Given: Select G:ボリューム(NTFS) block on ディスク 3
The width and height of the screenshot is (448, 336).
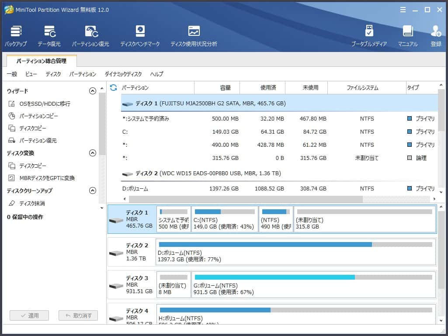Looking at the screenshot, I should point(313,284).
